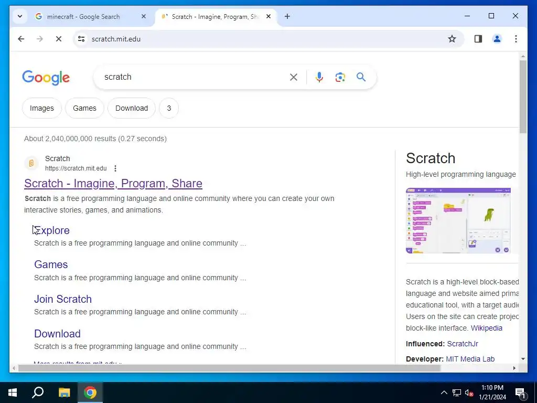The image size is (537, 403).
Task: Click the address bar URL
Action: pos(116,39)
